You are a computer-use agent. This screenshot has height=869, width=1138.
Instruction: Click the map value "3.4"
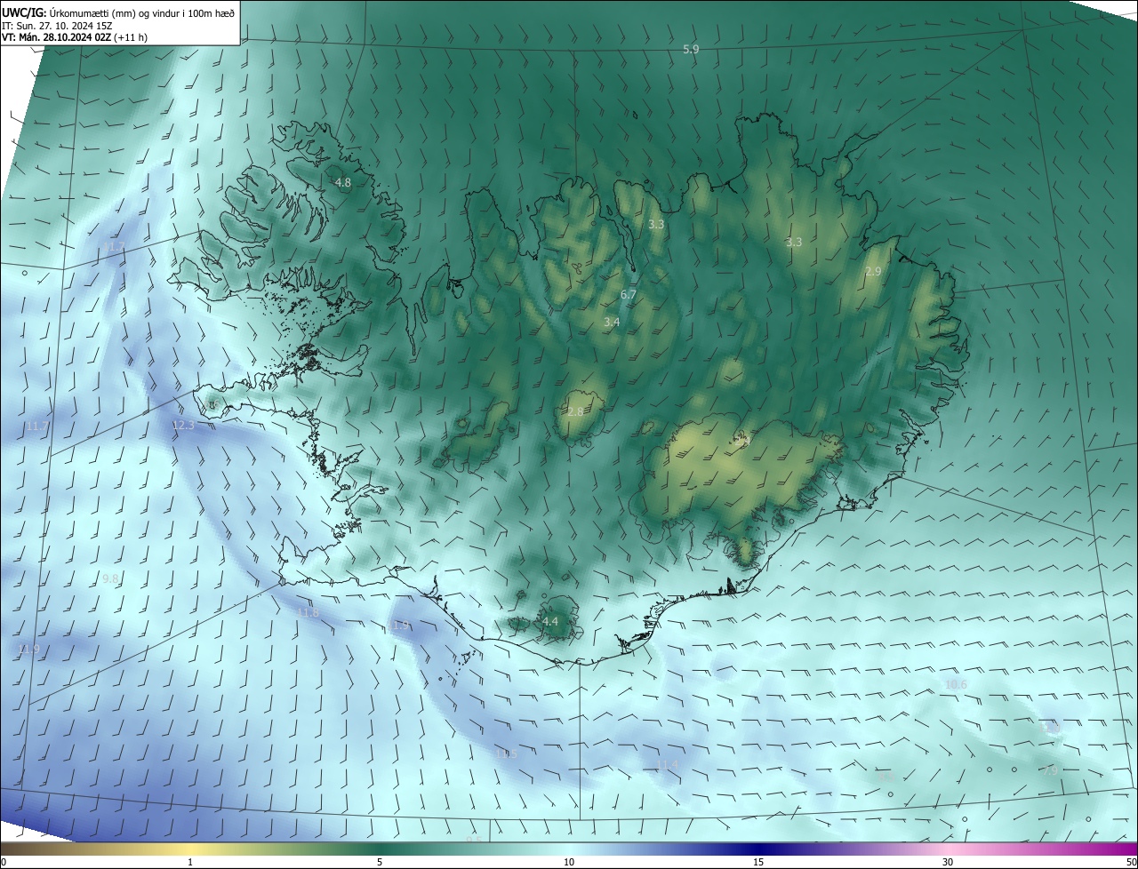612,322
